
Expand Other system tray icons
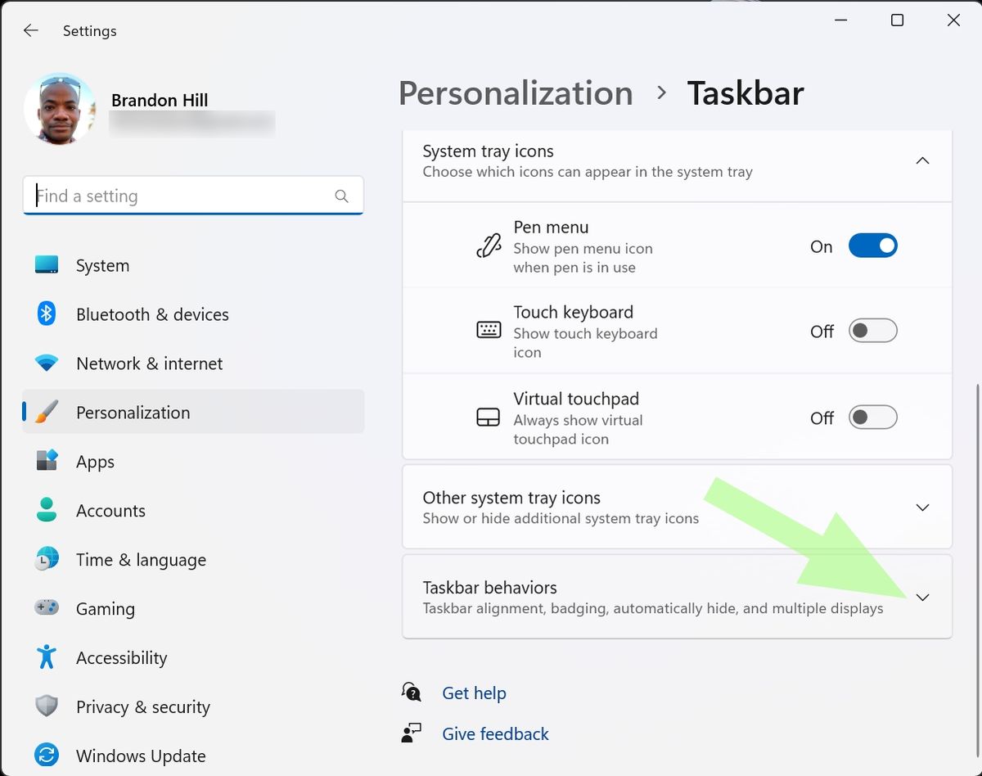[923, 508]
